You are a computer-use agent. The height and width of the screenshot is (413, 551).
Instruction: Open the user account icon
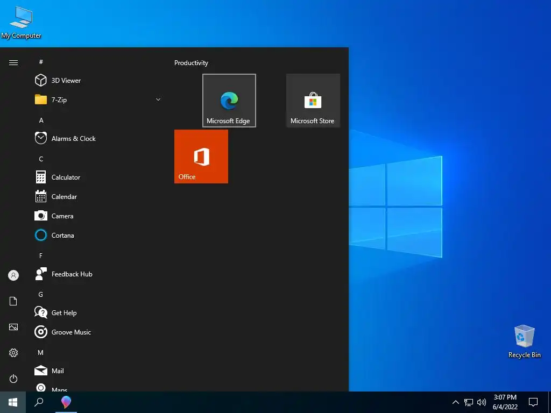[x=13, y=275]
